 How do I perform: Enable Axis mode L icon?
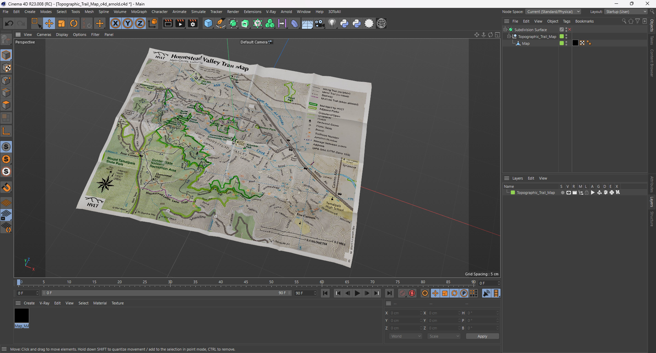[6, 131]
